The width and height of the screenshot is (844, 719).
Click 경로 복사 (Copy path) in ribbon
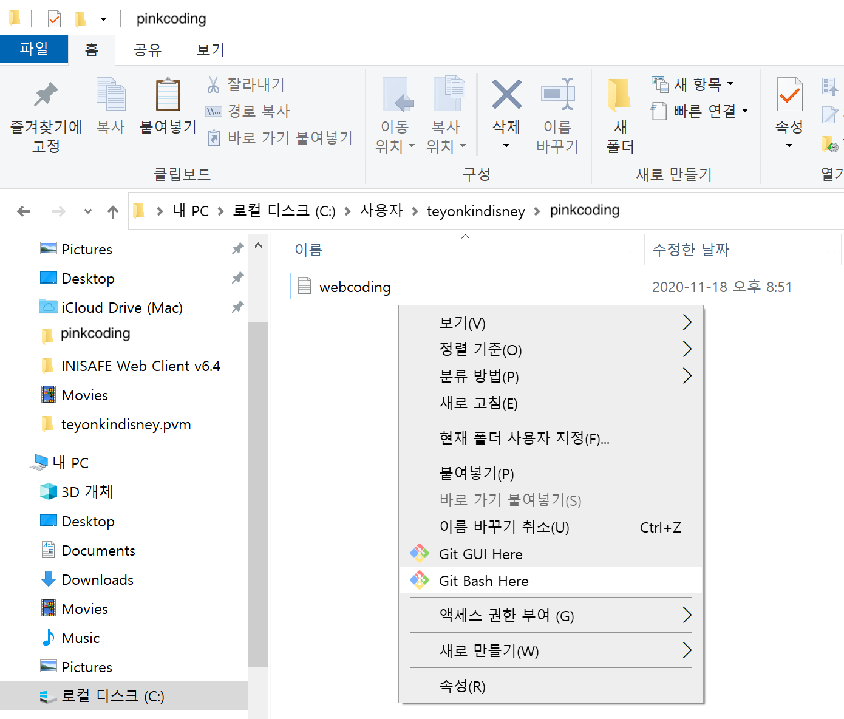click(248, 111)
